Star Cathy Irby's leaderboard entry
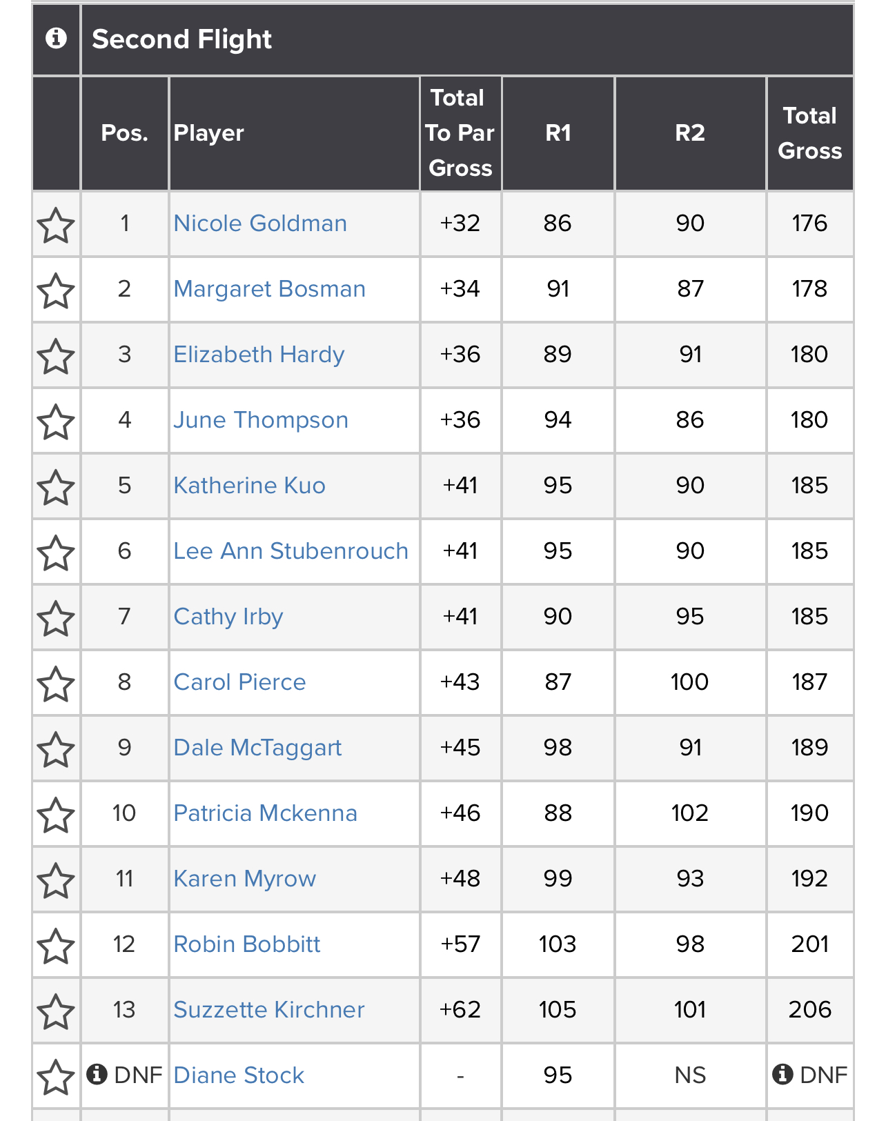The width and height of the screenshot is (886, 1121). [x=56, y=619]
